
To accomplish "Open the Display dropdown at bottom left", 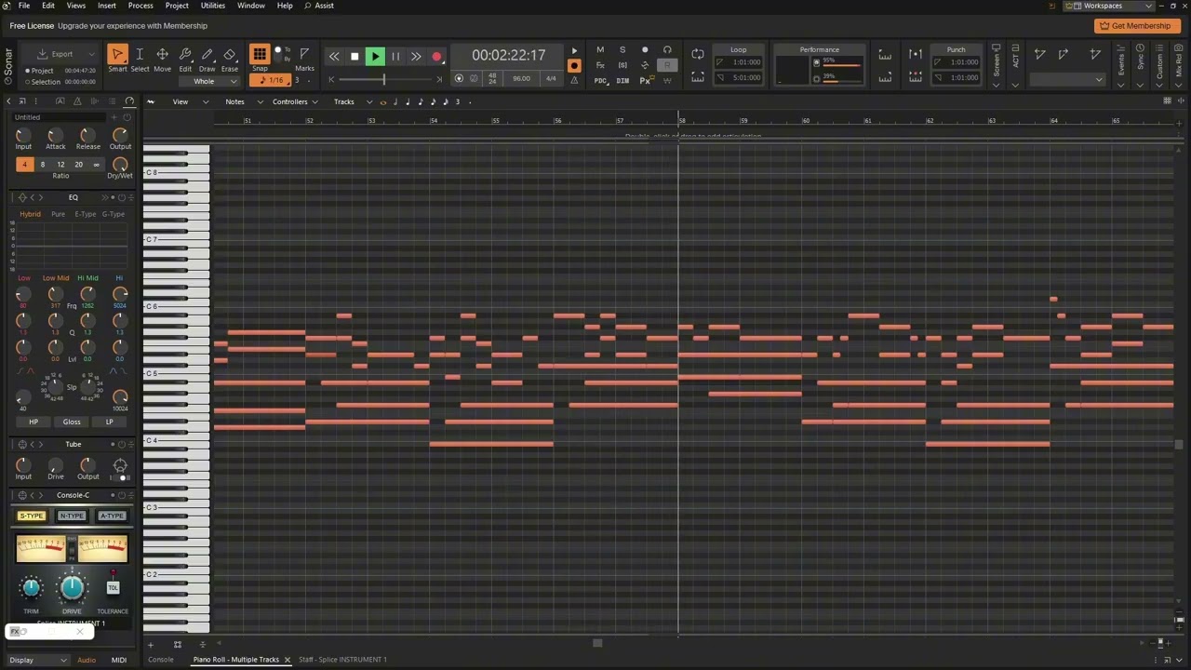I will [37, 660].
